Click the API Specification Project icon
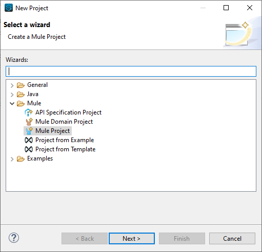Screen dimensions: 262x252 tap(29, 112)
